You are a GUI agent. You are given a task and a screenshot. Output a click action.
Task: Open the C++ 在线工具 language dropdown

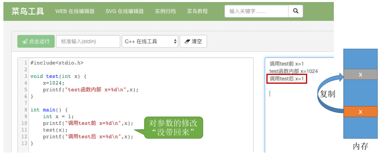click(x=150, y=41)
